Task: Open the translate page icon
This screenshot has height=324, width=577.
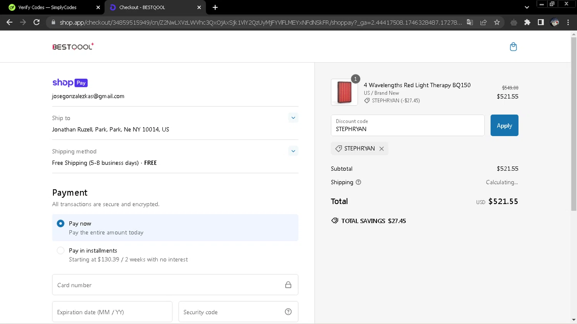Action: click(470, 22)
